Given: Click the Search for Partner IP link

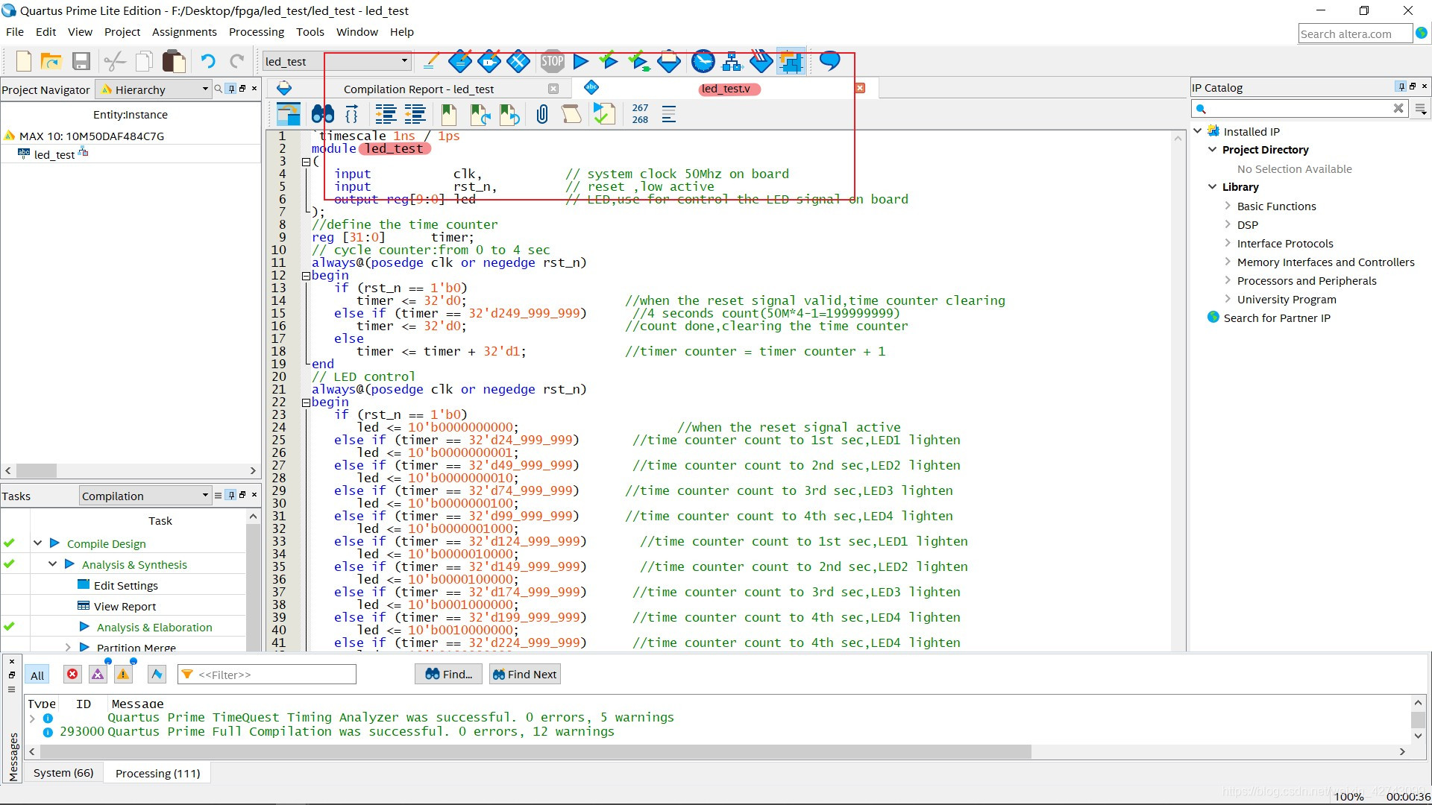Looking at the screenshot, I should (1276, 318).
